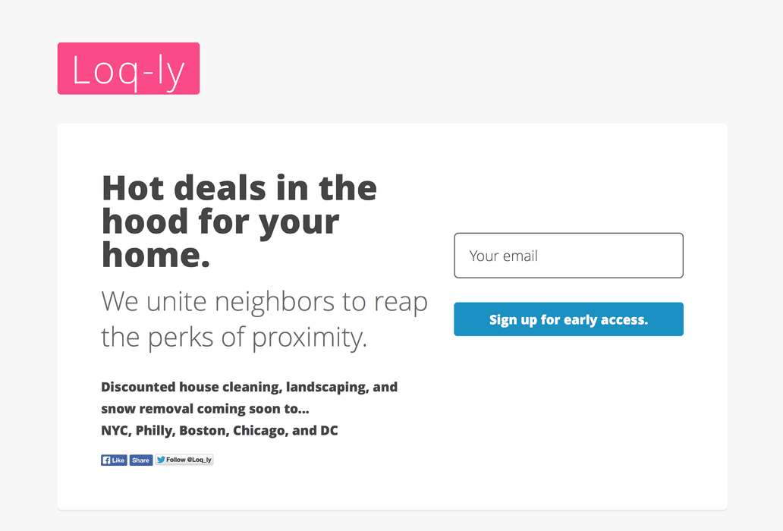This screenshot has width=783, height=531.
Task: Click the "Hot deals in the" headline line
Action: pos(239,187)
